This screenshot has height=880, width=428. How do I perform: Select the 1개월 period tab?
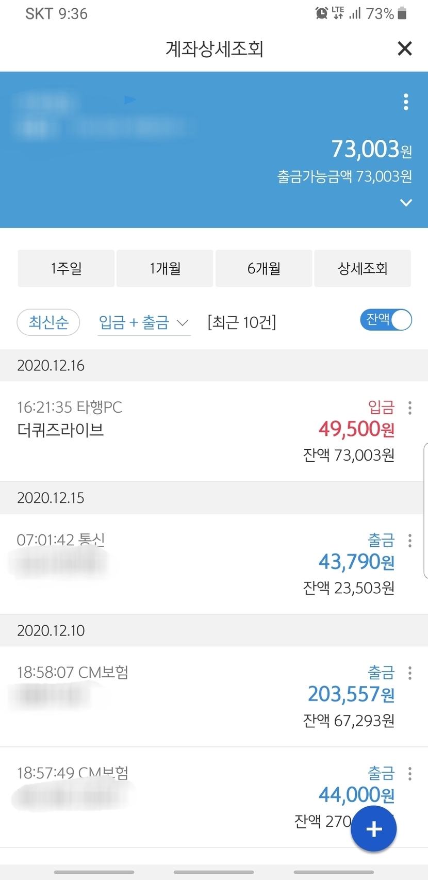tap(165, 268)
